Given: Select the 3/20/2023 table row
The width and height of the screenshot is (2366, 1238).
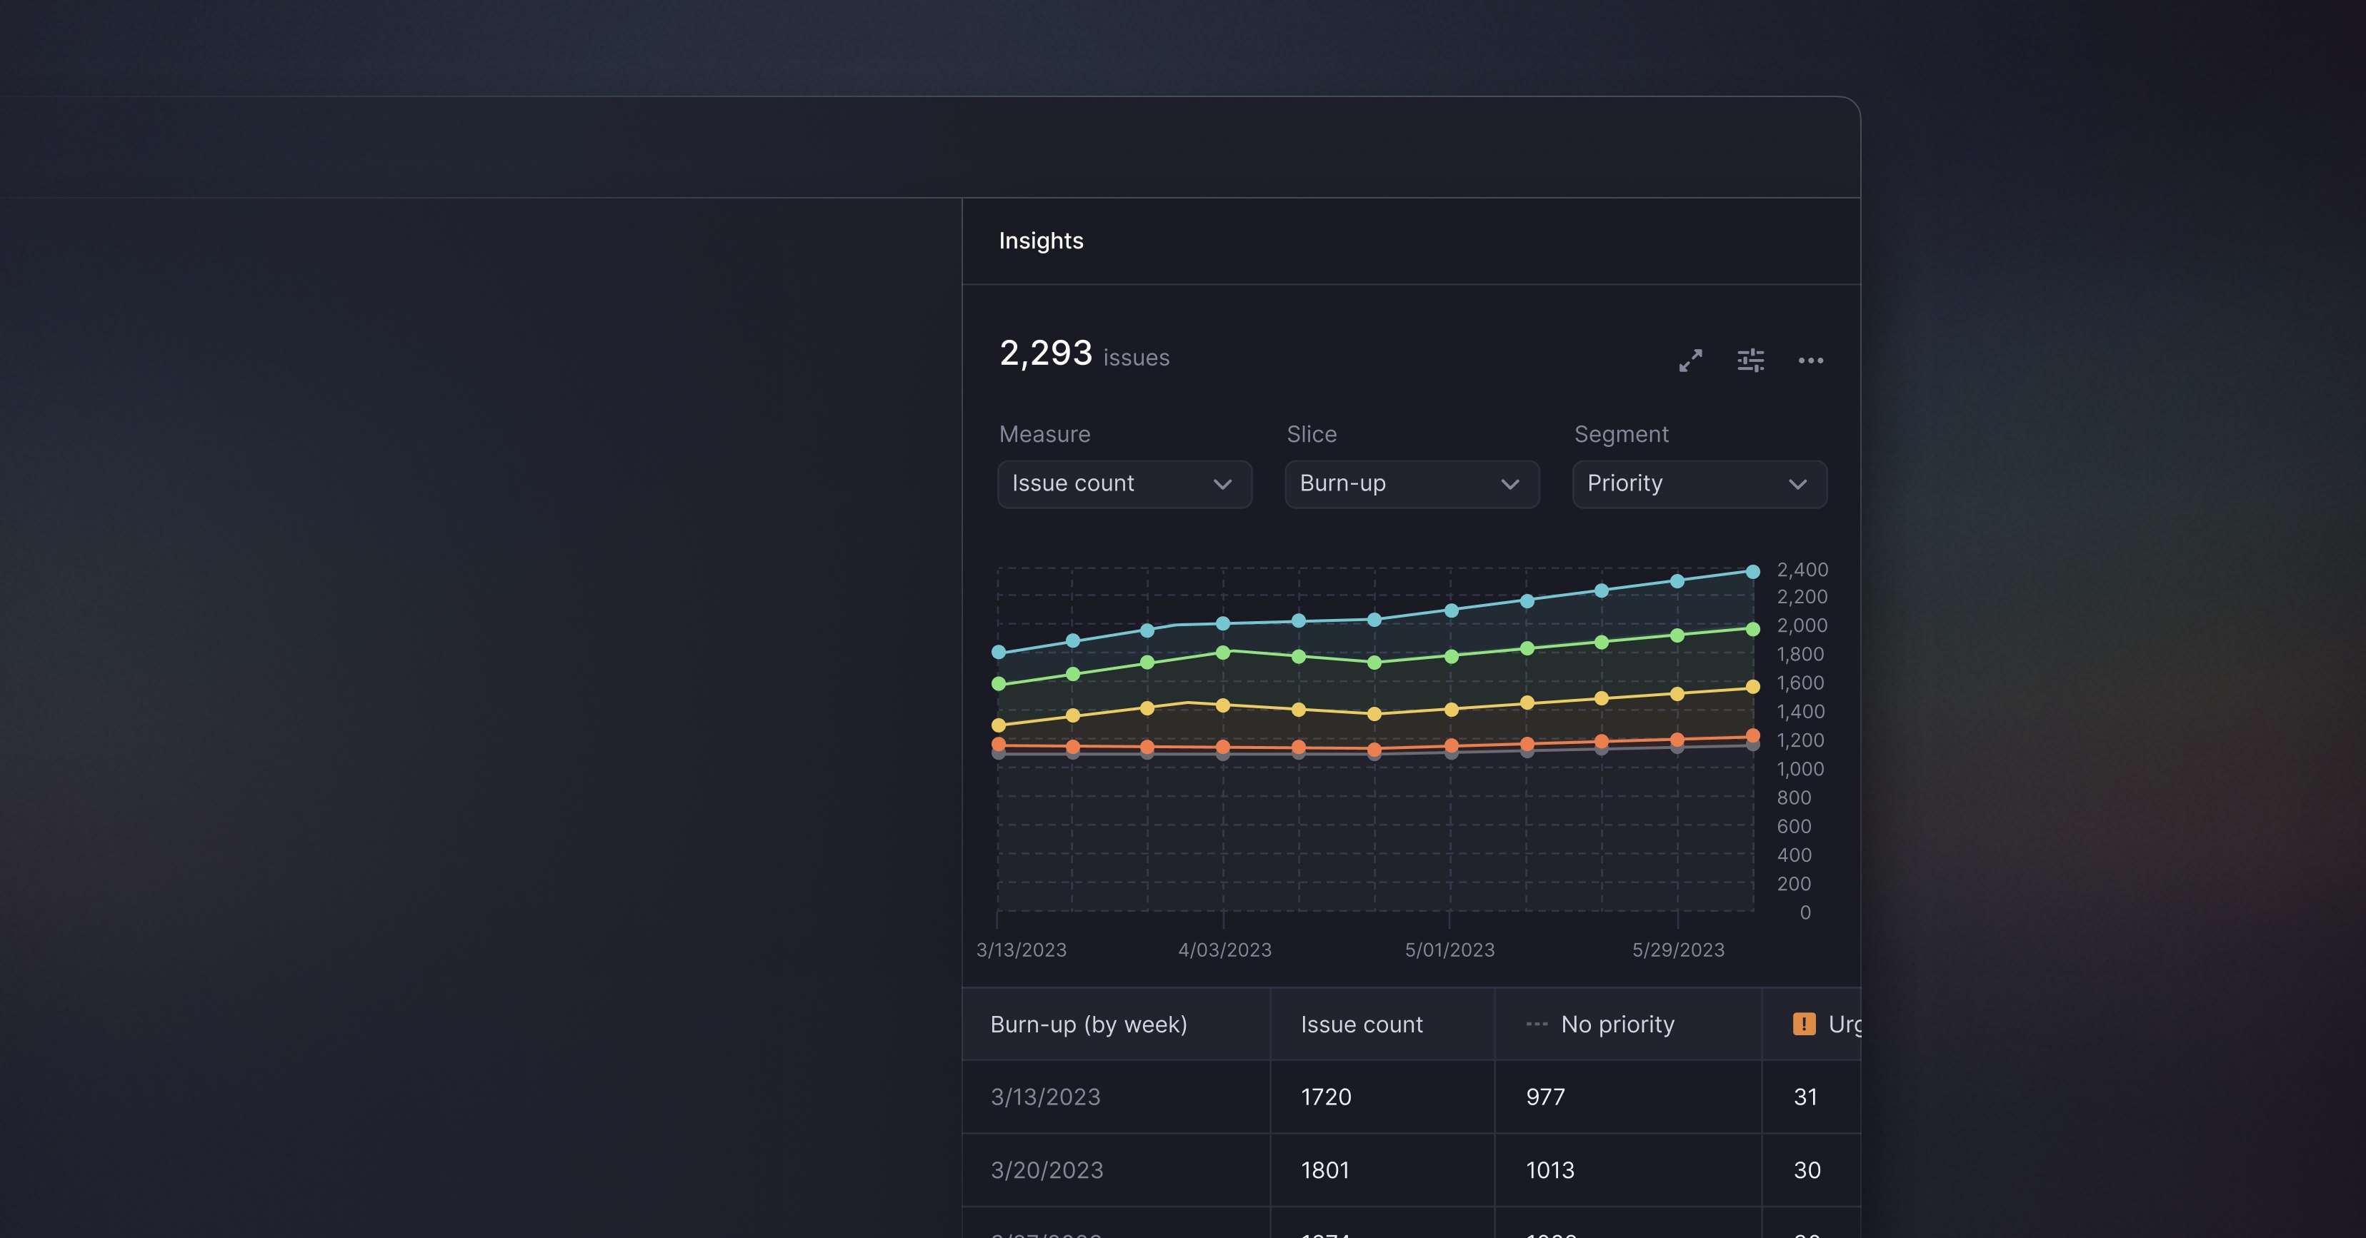Looking at the screenshot, I should click(1046, 1170).
